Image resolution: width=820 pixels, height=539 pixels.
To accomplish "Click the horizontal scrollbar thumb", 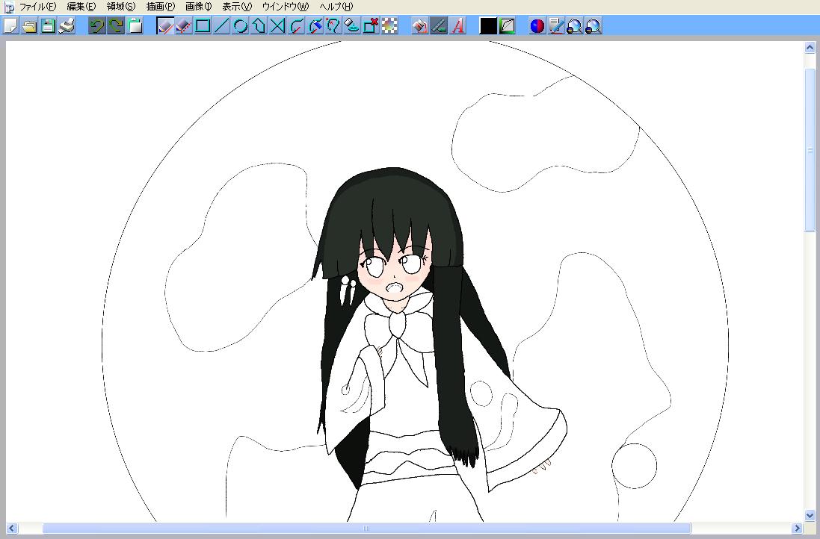I will pos(366,528).
